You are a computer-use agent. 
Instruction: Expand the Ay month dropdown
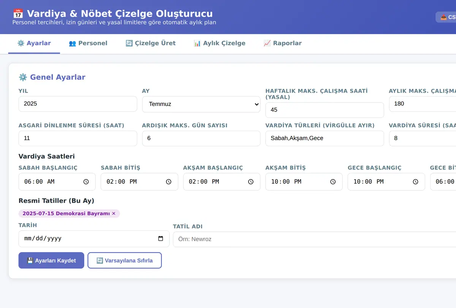201,104
